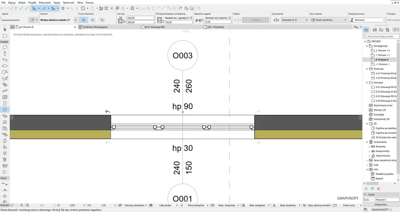Image resolution: width=400 pixels, height=212 pixels.
Task: Open the Znacznik O 27 marker dropdown
Action: (x=295, y=20)
